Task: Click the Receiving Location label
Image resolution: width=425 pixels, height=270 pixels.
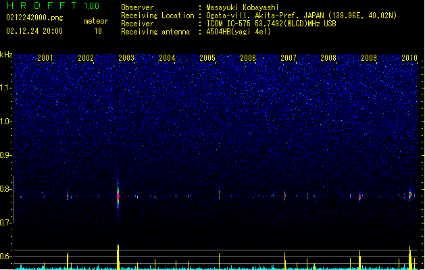Action: pyautogui.click(x=157, y=16)
